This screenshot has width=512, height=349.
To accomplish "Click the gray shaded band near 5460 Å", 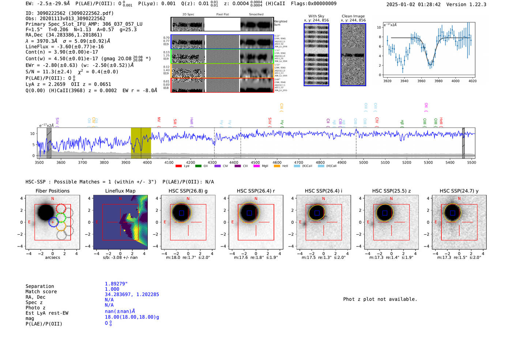I will coord(463,143).
